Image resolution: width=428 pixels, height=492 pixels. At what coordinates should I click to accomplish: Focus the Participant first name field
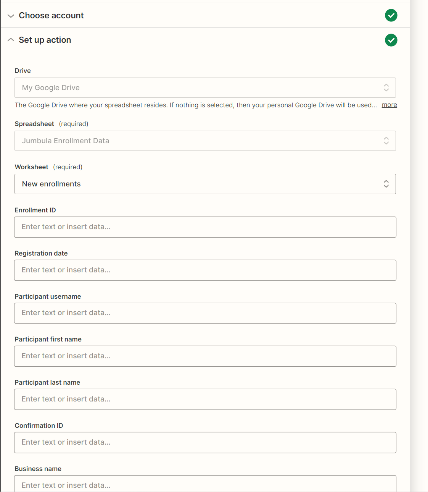click(205, 356)
